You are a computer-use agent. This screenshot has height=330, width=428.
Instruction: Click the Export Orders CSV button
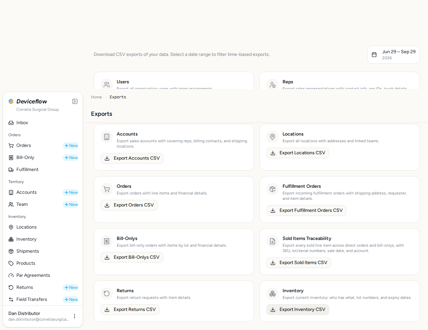click(x=129, y=205)
